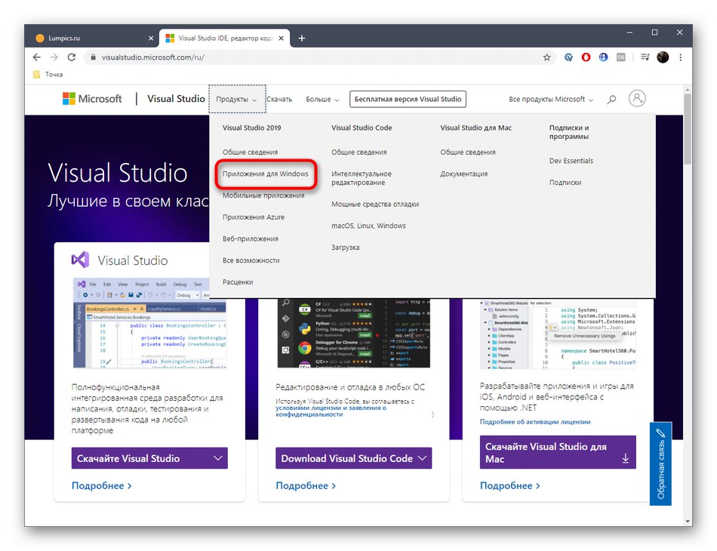Screen dimensions: 717x551
Task: Click the Visual Studio brand link
Action: click(x=176, y=99)
